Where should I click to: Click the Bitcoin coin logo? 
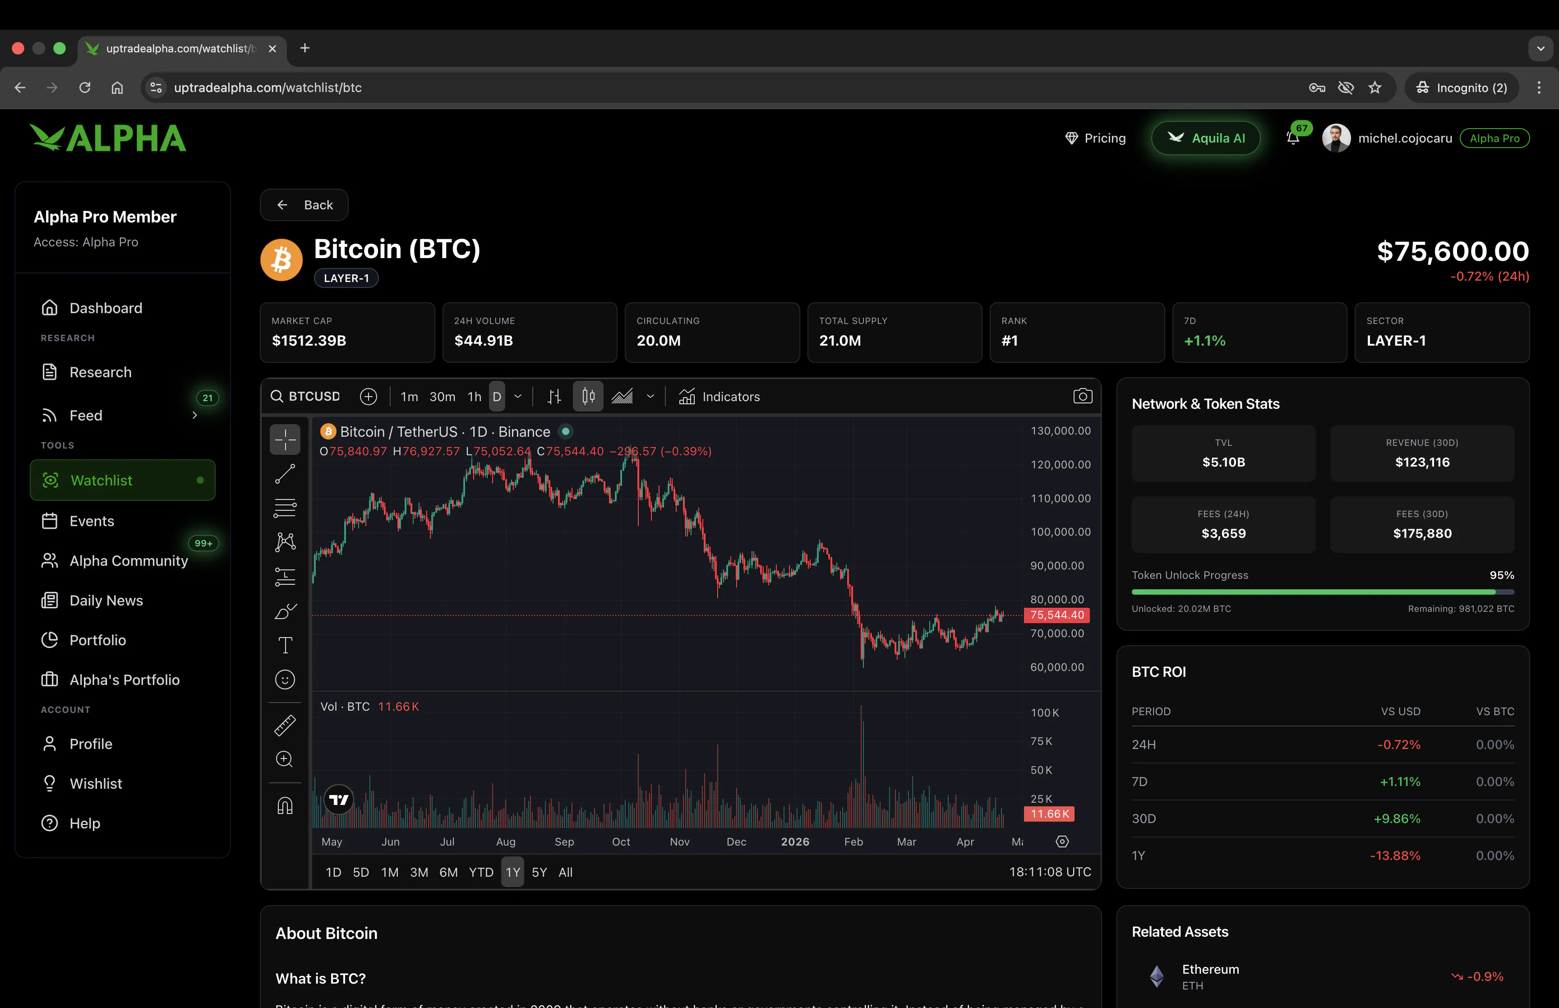(281, 260)
